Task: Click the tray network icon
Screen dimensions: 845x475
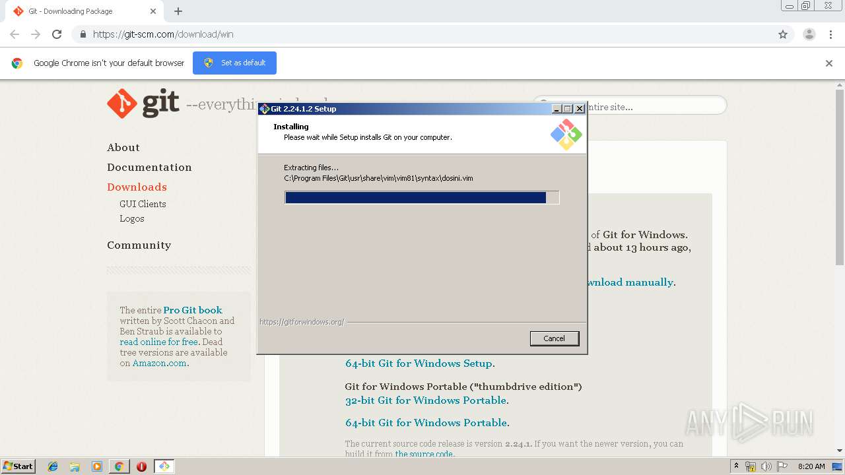Action: pyautogui.click(x=751, y=466)
